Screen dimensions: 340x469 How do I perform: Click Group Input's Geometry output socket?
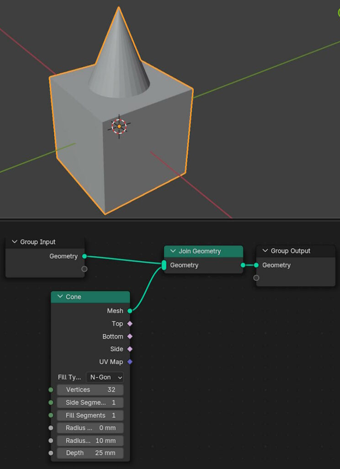pos(84,256)
